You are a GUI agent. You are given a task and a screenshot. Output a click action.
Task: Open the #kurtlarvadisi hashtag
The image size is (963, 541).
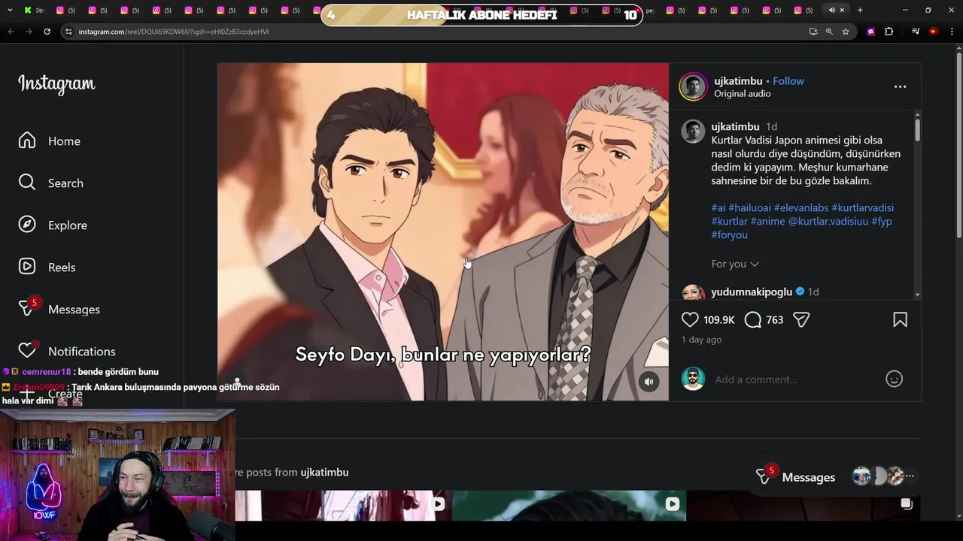pyautogui.click(x=862, y=208)
